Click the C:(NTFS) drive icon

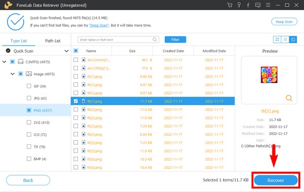(20, 62)
